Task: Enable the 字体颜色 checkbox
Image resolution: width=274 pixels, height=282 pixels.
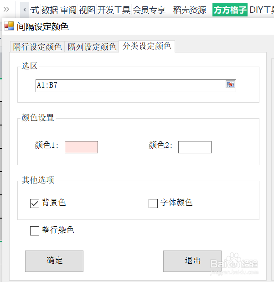Action: coord(153,204)
